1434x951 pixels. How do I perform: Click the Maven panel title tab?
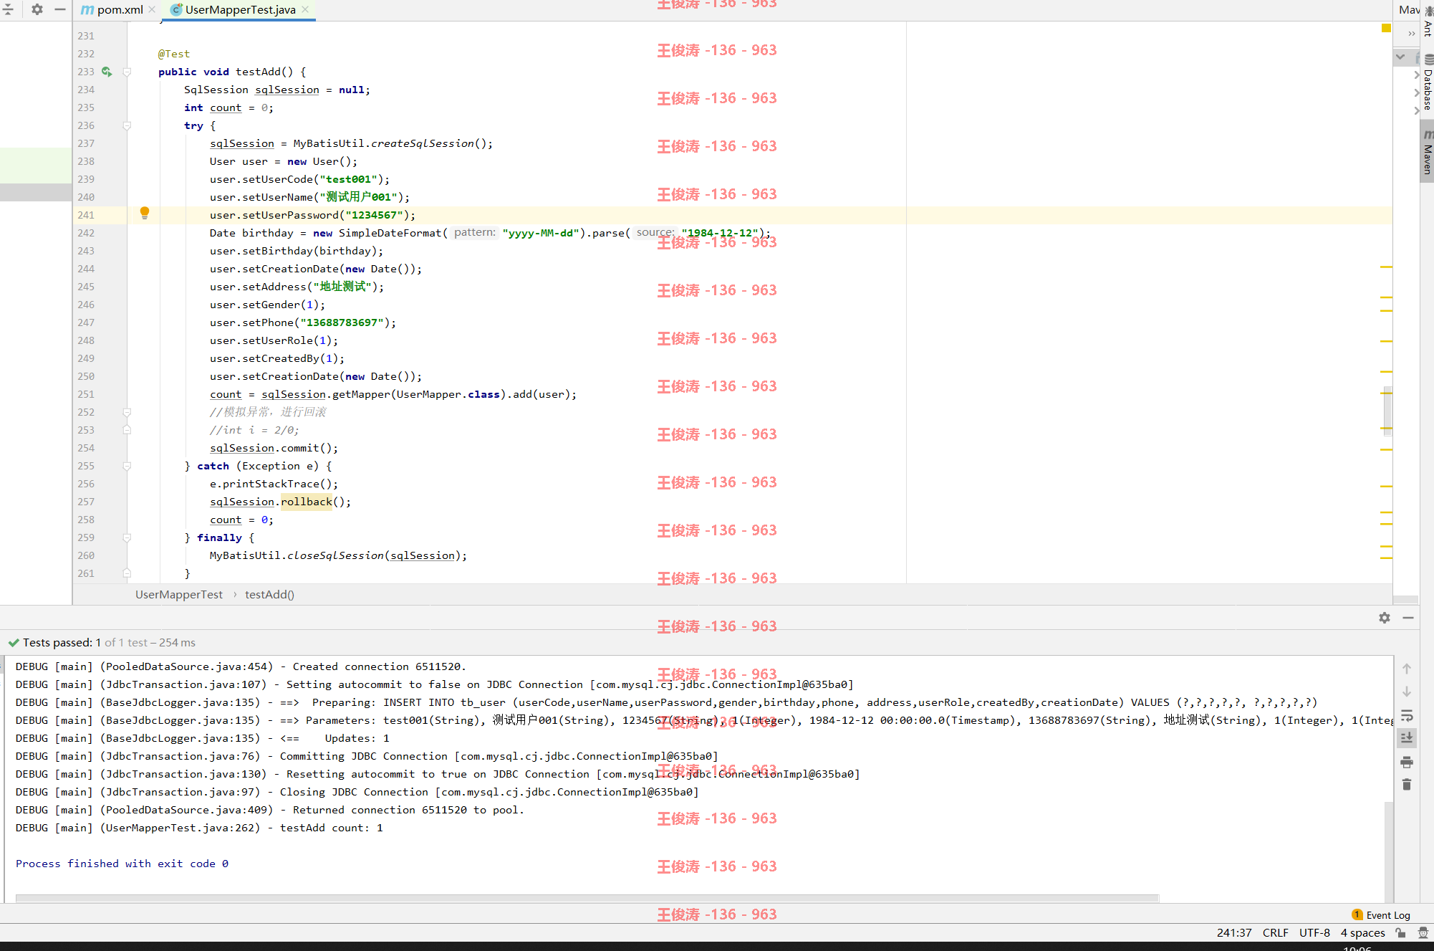pos(1408,9)
